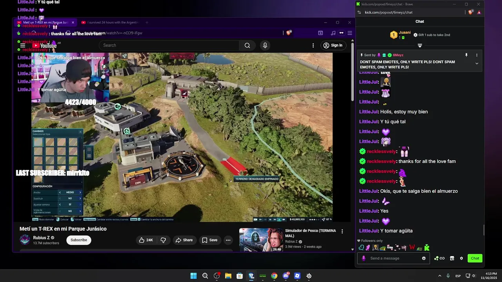Open Brave Rewards triangle in chat window
The width and height of the screenshot is (502, 282).
(x=479, y=12)
